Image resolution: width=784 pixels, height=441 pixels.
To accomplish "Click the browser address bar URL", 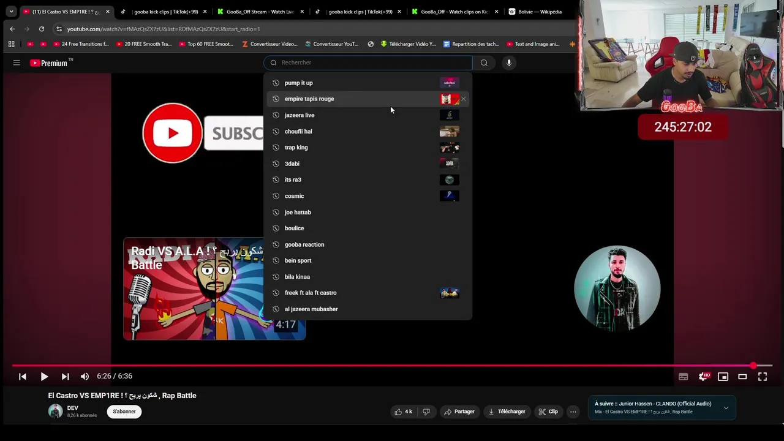I will pos(164,29).
